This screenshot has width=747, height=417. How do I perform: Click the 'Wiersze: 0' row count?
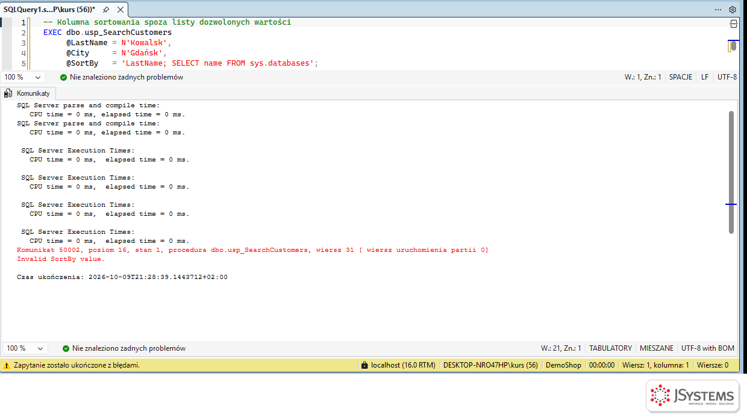click(x=713, y=365)
